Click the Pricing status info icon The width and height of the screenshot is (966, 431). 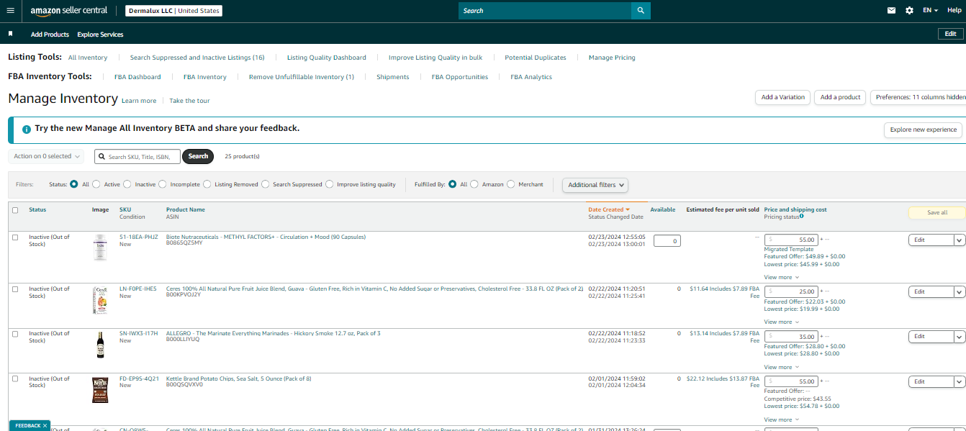pos(801,217)
